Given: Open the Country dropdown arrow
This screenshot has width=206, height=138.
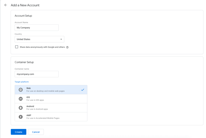Looking at the screenshot, I should [x=61, y=39].
